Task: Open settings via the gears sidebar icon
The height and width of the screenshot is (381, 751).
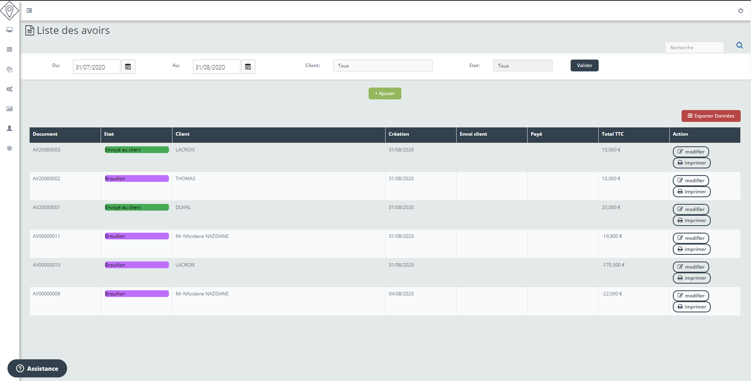Action: click(9, 89)
